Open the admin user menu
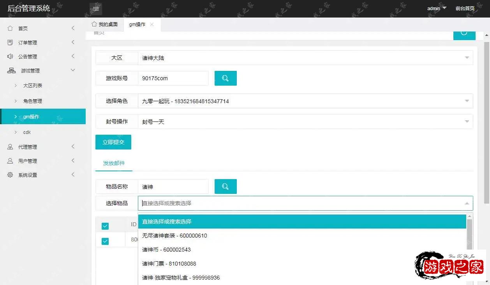Viewport: 490px width, 285px height. [437, 9]
